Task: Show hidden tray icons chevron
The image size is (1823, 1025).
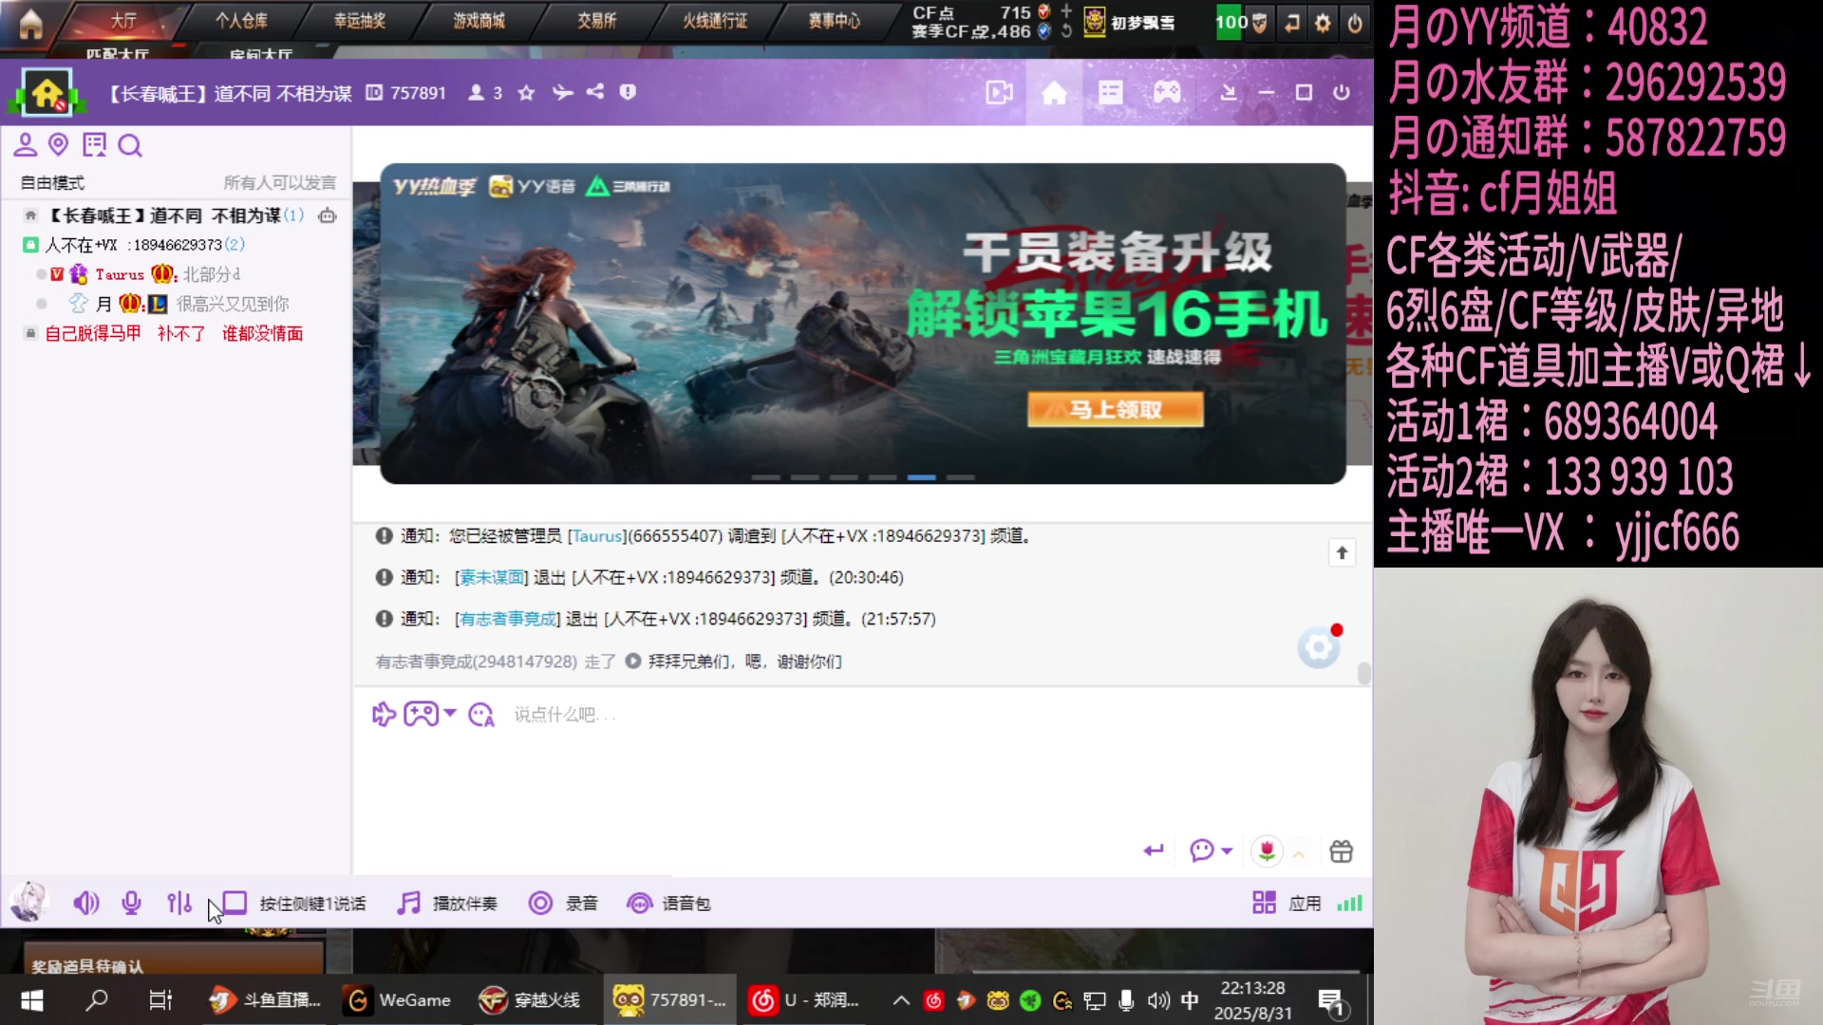Action: click(x=901, y=1000)
